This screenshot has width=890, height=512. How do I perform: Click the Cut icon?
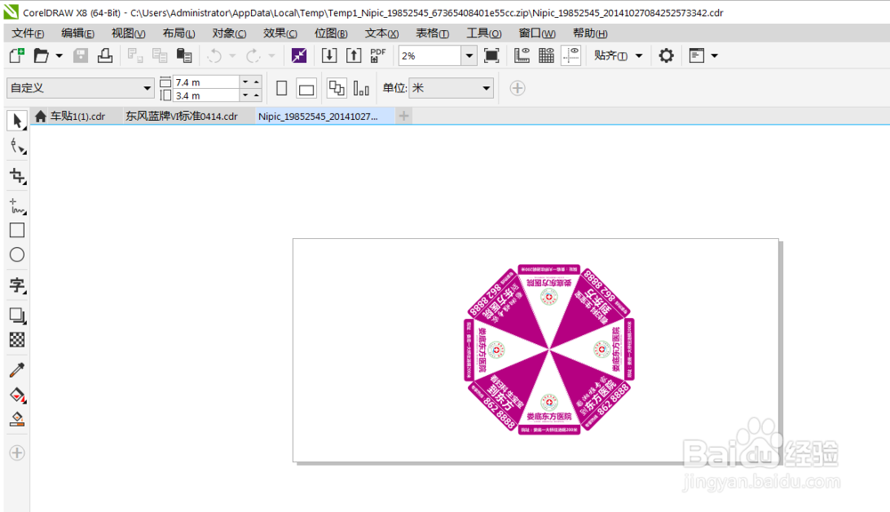tap(135, 56)
